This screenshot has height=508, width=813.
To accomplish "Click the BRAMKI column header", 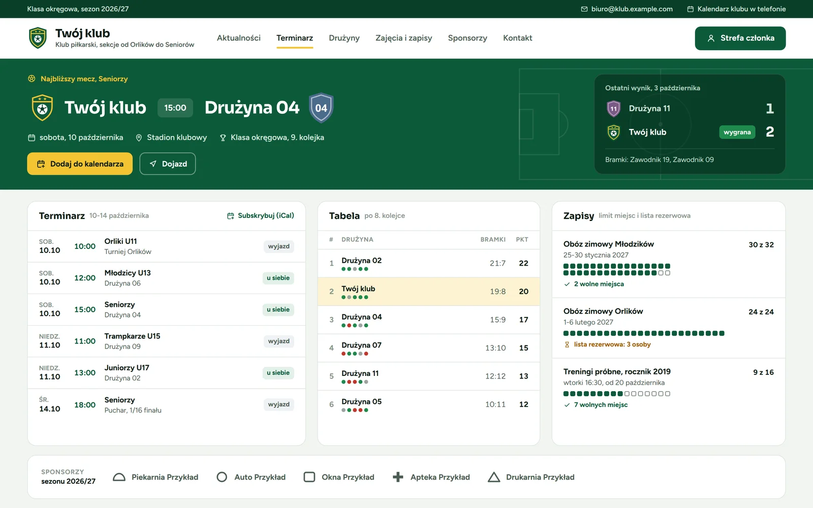I will (x=493, y=240).
